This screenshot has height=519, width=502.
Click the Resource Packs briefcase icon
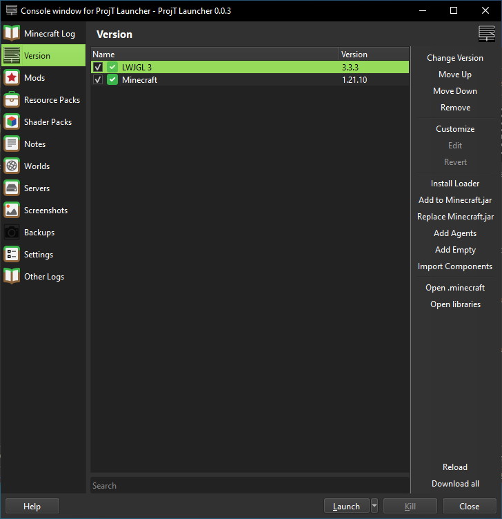pyautogui.click(x=12, y=100)
